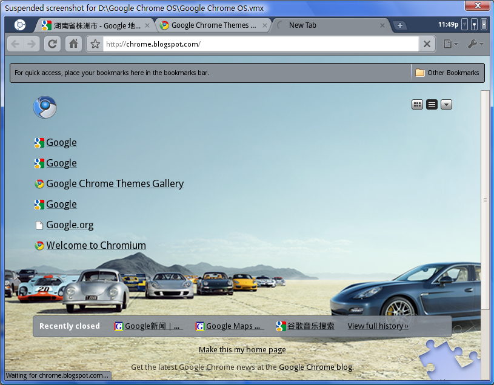This screenshot has height=385, width=494.
Task: Click favicon beside Welcome to Chromium
Action: coord(39,246)
